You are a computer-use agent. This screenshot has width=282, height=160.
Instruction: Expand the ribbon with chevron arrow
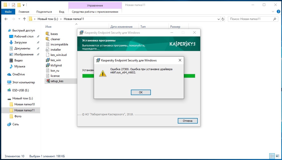tap(273, 12)
